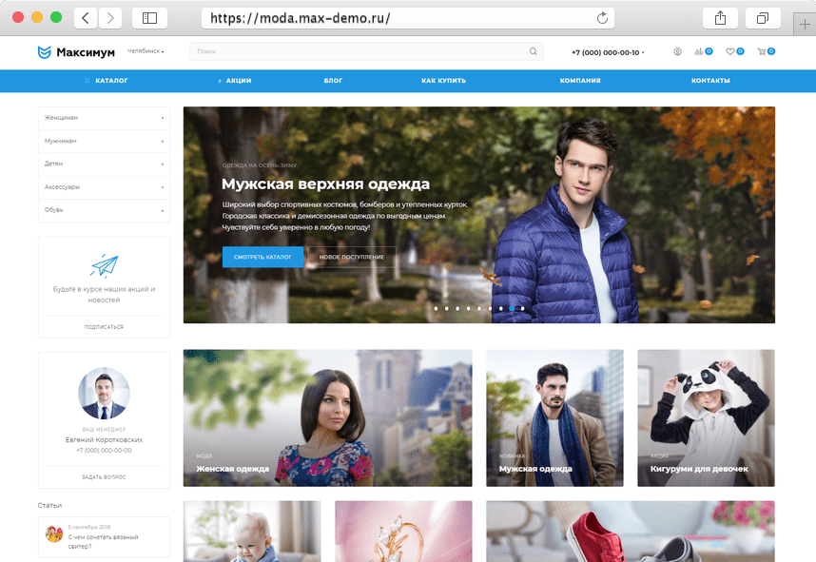
Task: Reload the page with the refresh icon
Action: coord(602,18)
